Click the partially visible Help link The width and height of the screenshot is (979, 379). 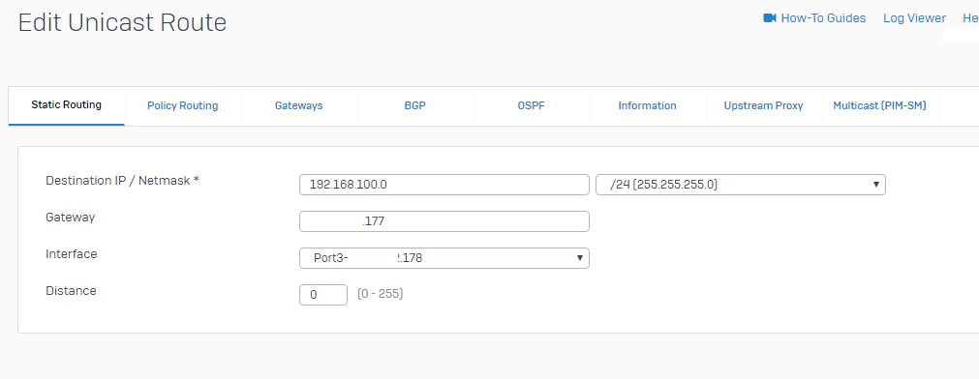[971, 18]
